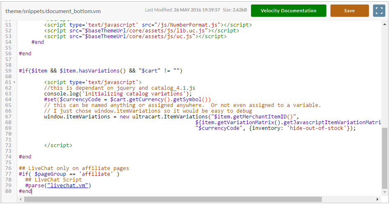Save the document_bottom.vm file

349,11
